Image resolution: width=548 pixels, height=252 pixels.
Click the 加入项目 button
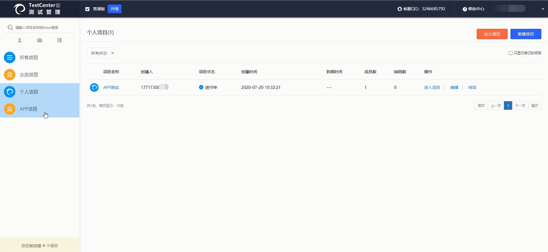tap(492, 34)
